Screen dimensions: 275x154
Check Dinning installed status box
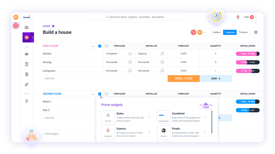coord(162,62)
